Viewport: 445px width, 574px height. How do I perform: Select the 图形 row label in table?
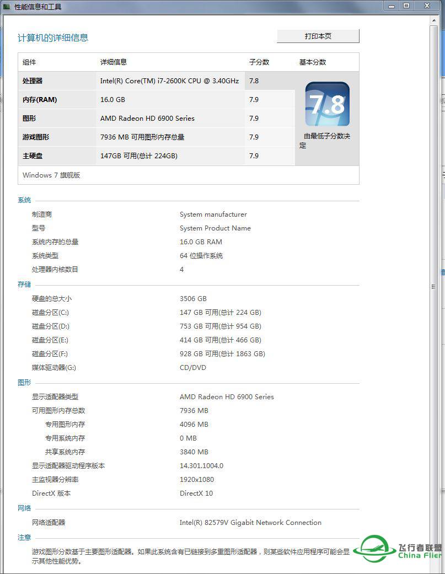click(29, 118)
